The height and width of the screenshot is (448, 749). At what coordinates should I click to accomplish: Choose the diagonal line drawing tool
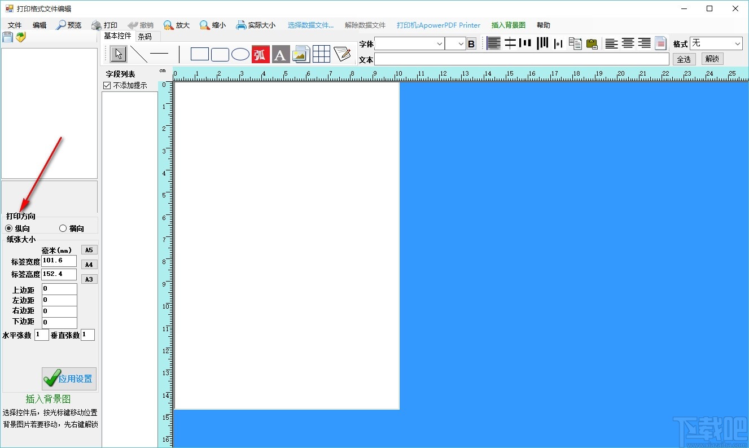(x=138, y=54)
